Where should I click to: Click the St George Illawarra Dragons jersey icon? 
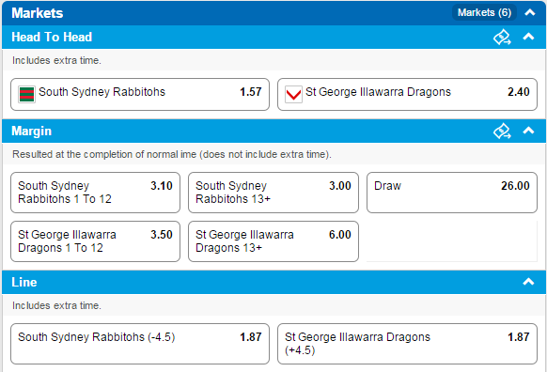[x=293, y=94]
